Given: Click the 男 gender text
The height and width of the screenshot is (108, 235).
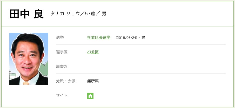Looking at the screenshot, I should [x=104, y=14].
